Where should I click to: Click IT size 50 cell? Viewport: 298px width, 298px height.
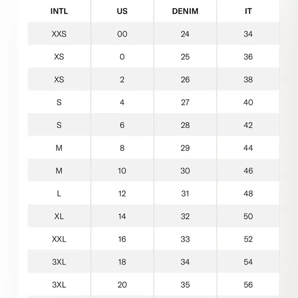click(x=248, y=216)
